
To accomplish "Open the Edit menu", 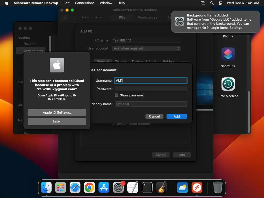I will click(x=66, y=3).
